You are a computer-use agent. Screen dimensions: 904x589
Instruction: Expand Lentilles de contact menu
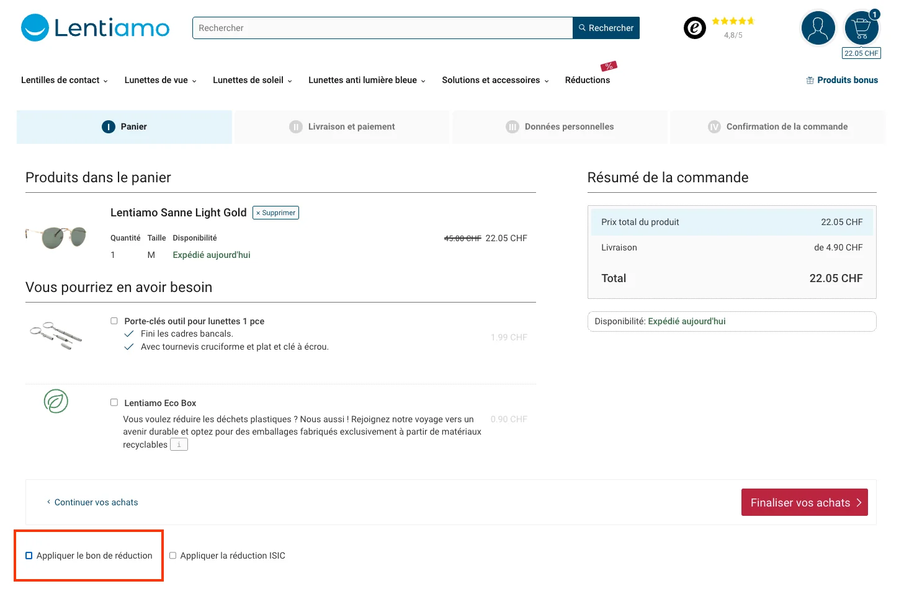click(x=65, y=80)
